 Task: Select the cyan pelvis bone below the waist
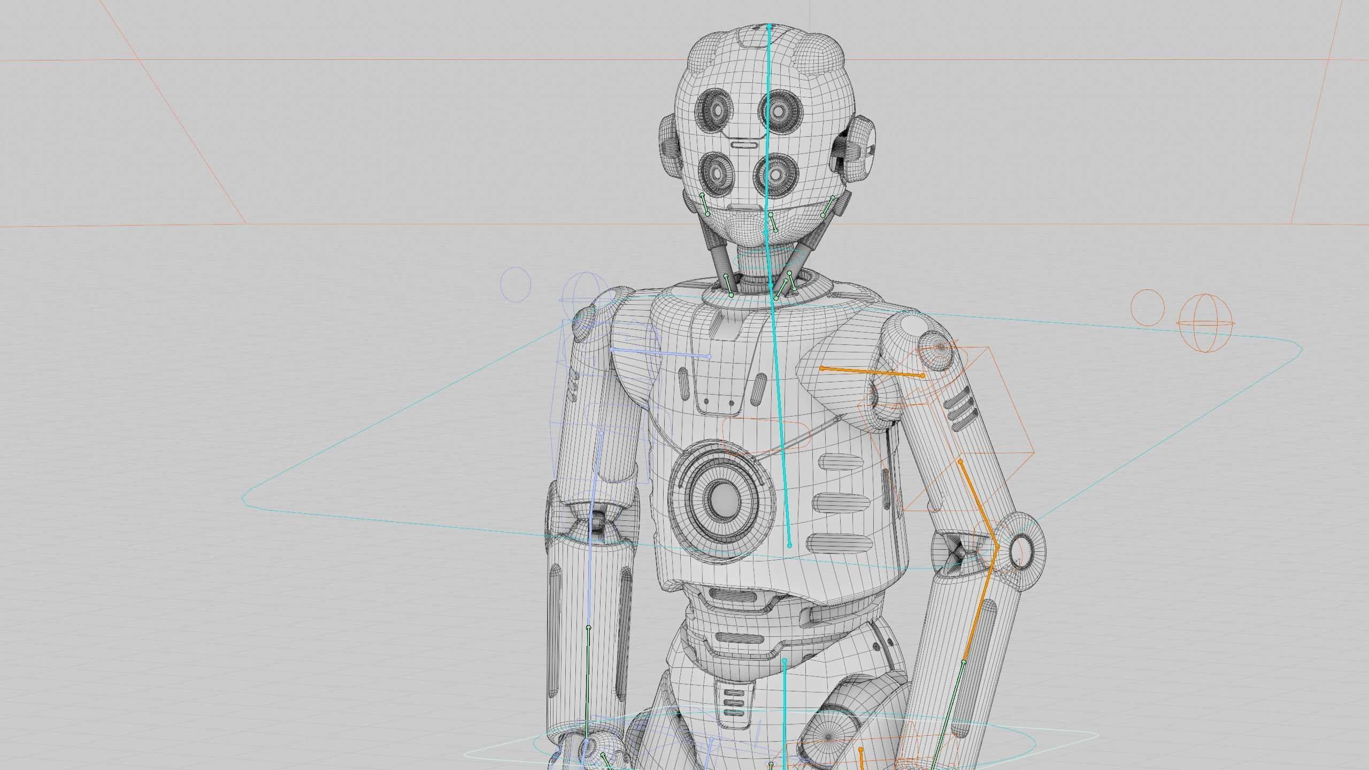coord(785,715)
